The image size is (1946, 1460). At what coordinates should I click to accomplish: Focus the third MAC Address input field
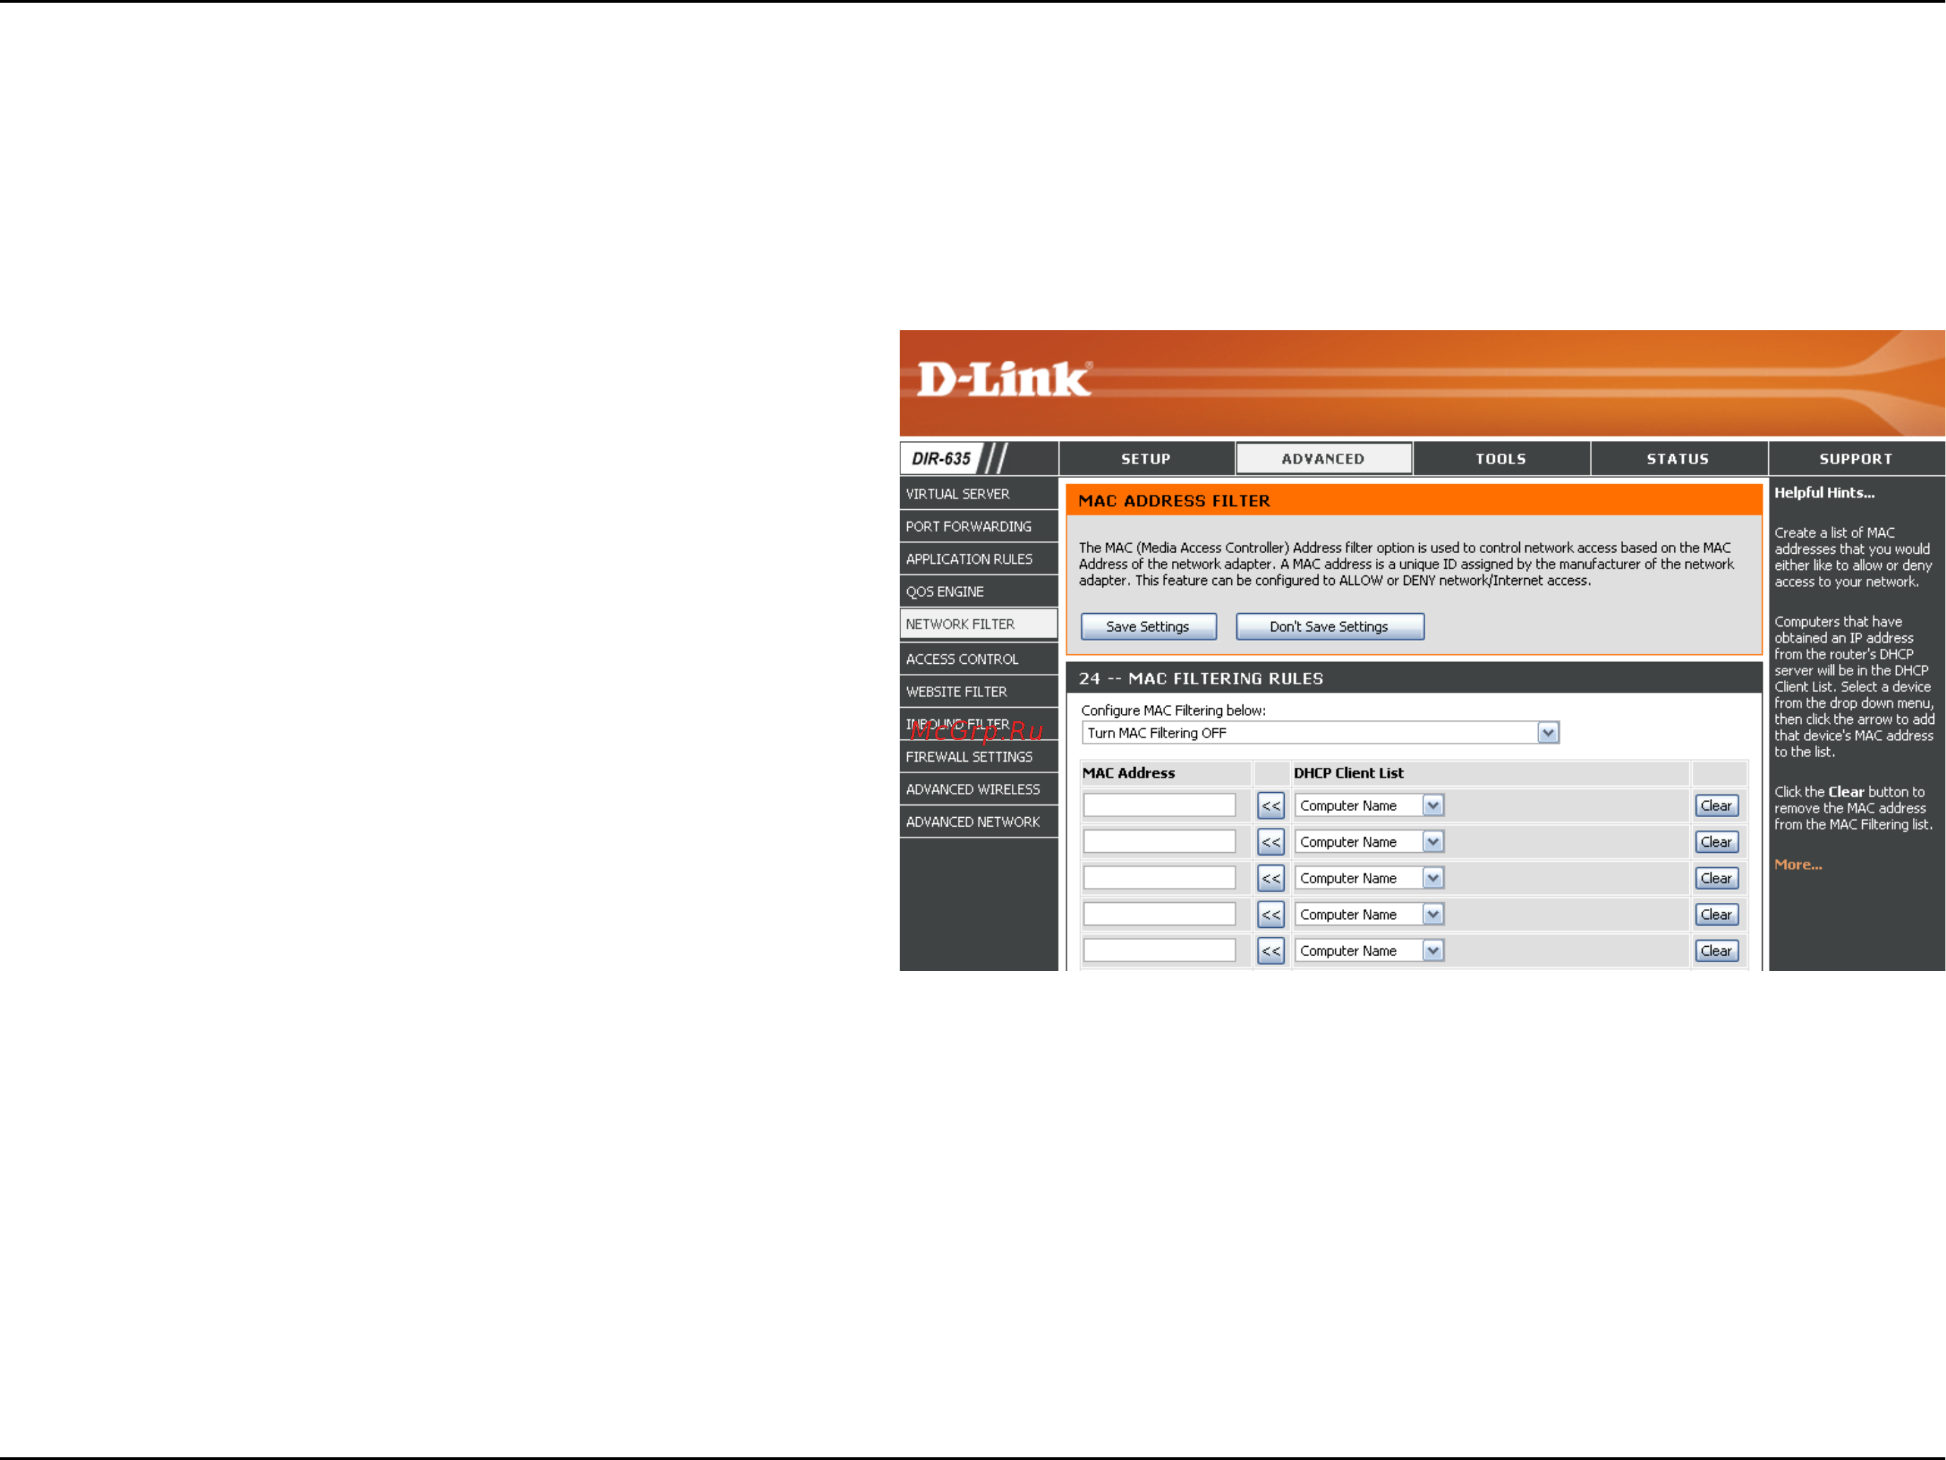pyautogui.click(x=1158, y=878)
